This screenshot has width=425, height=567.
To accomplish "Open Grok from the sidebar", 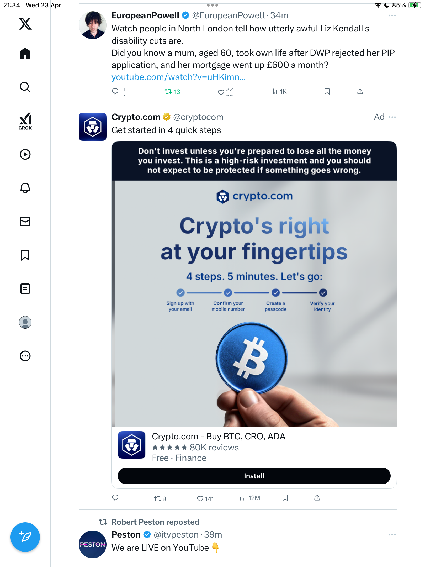I will [x=25, y=121].
